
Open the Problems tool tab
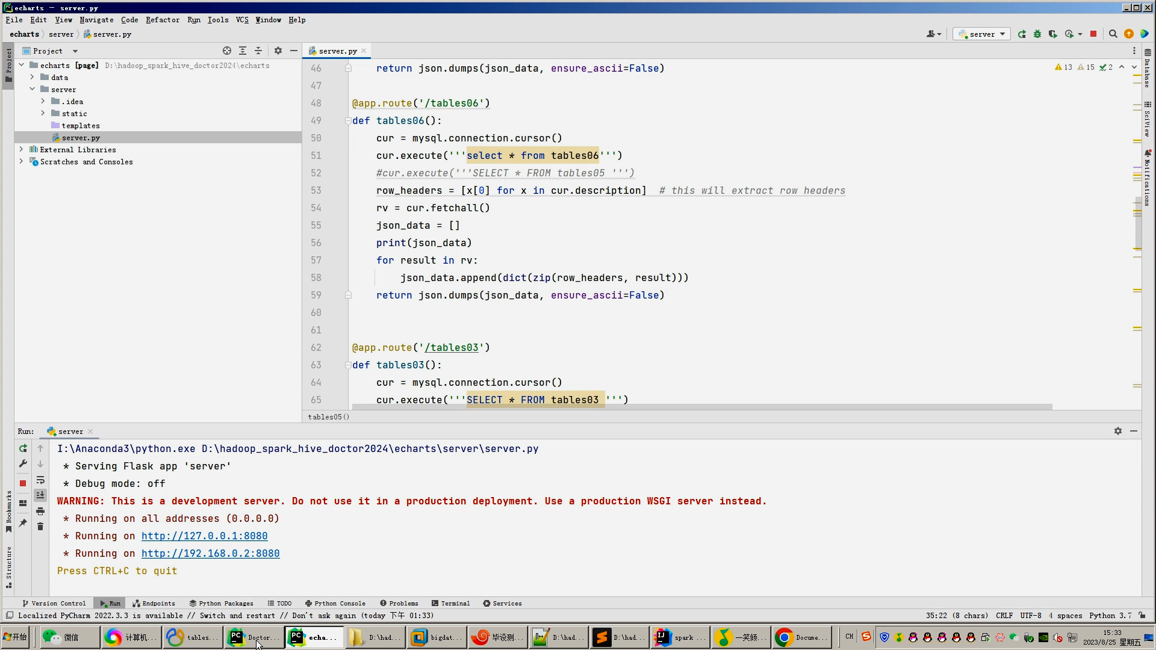pos(399,603)
